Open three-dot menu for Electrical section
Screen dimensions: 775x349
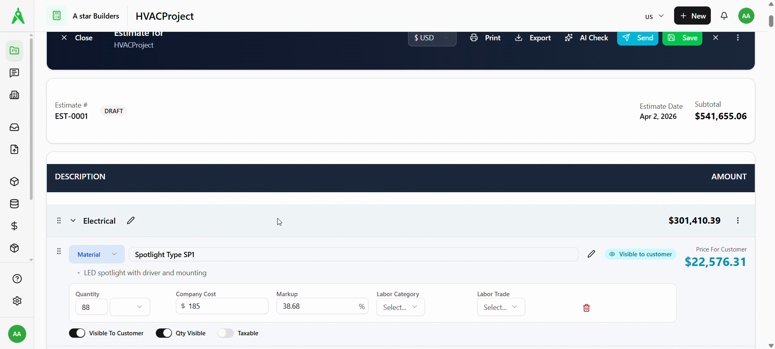click(738, 221)
